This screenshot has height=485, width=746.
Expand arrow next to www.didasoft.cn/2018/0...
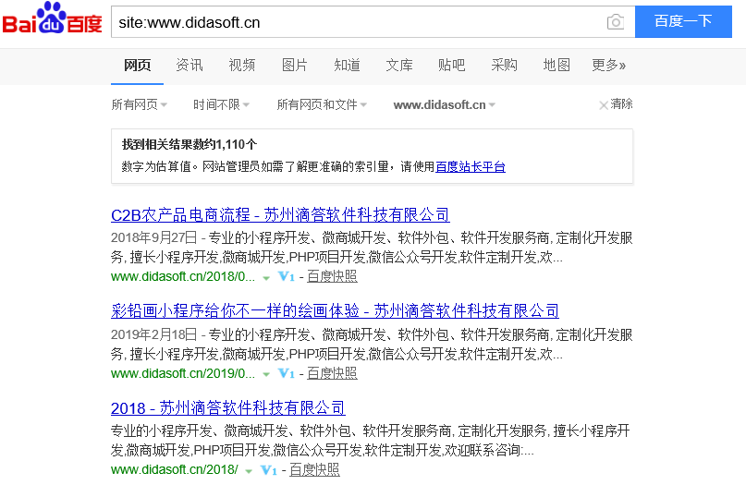click(266, 278)
